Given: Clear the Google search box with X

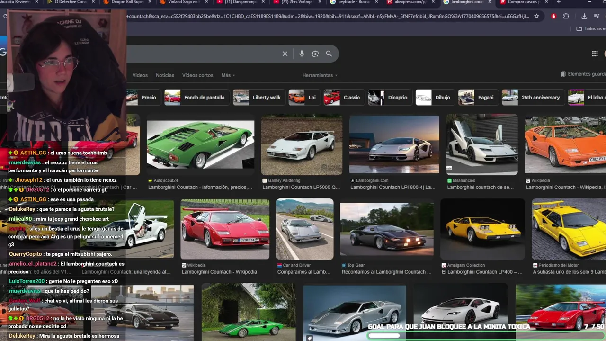Looking at the screenshot, I should [x=285, y=54].
